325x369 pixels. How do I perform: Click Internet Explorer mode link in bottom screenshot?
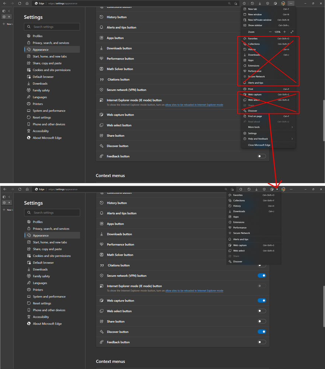pyautogui.click(x=194, y=291)
